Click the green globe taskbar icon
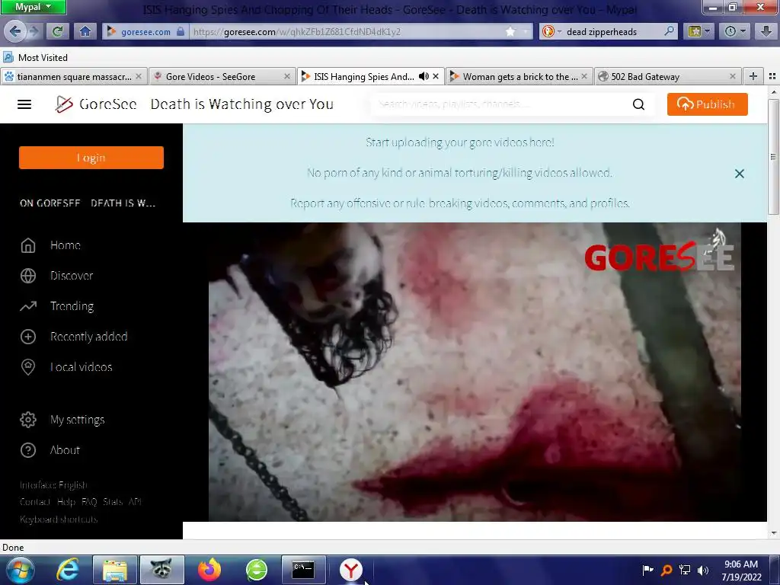The image size is (780, 585). (x=257, y=570)
